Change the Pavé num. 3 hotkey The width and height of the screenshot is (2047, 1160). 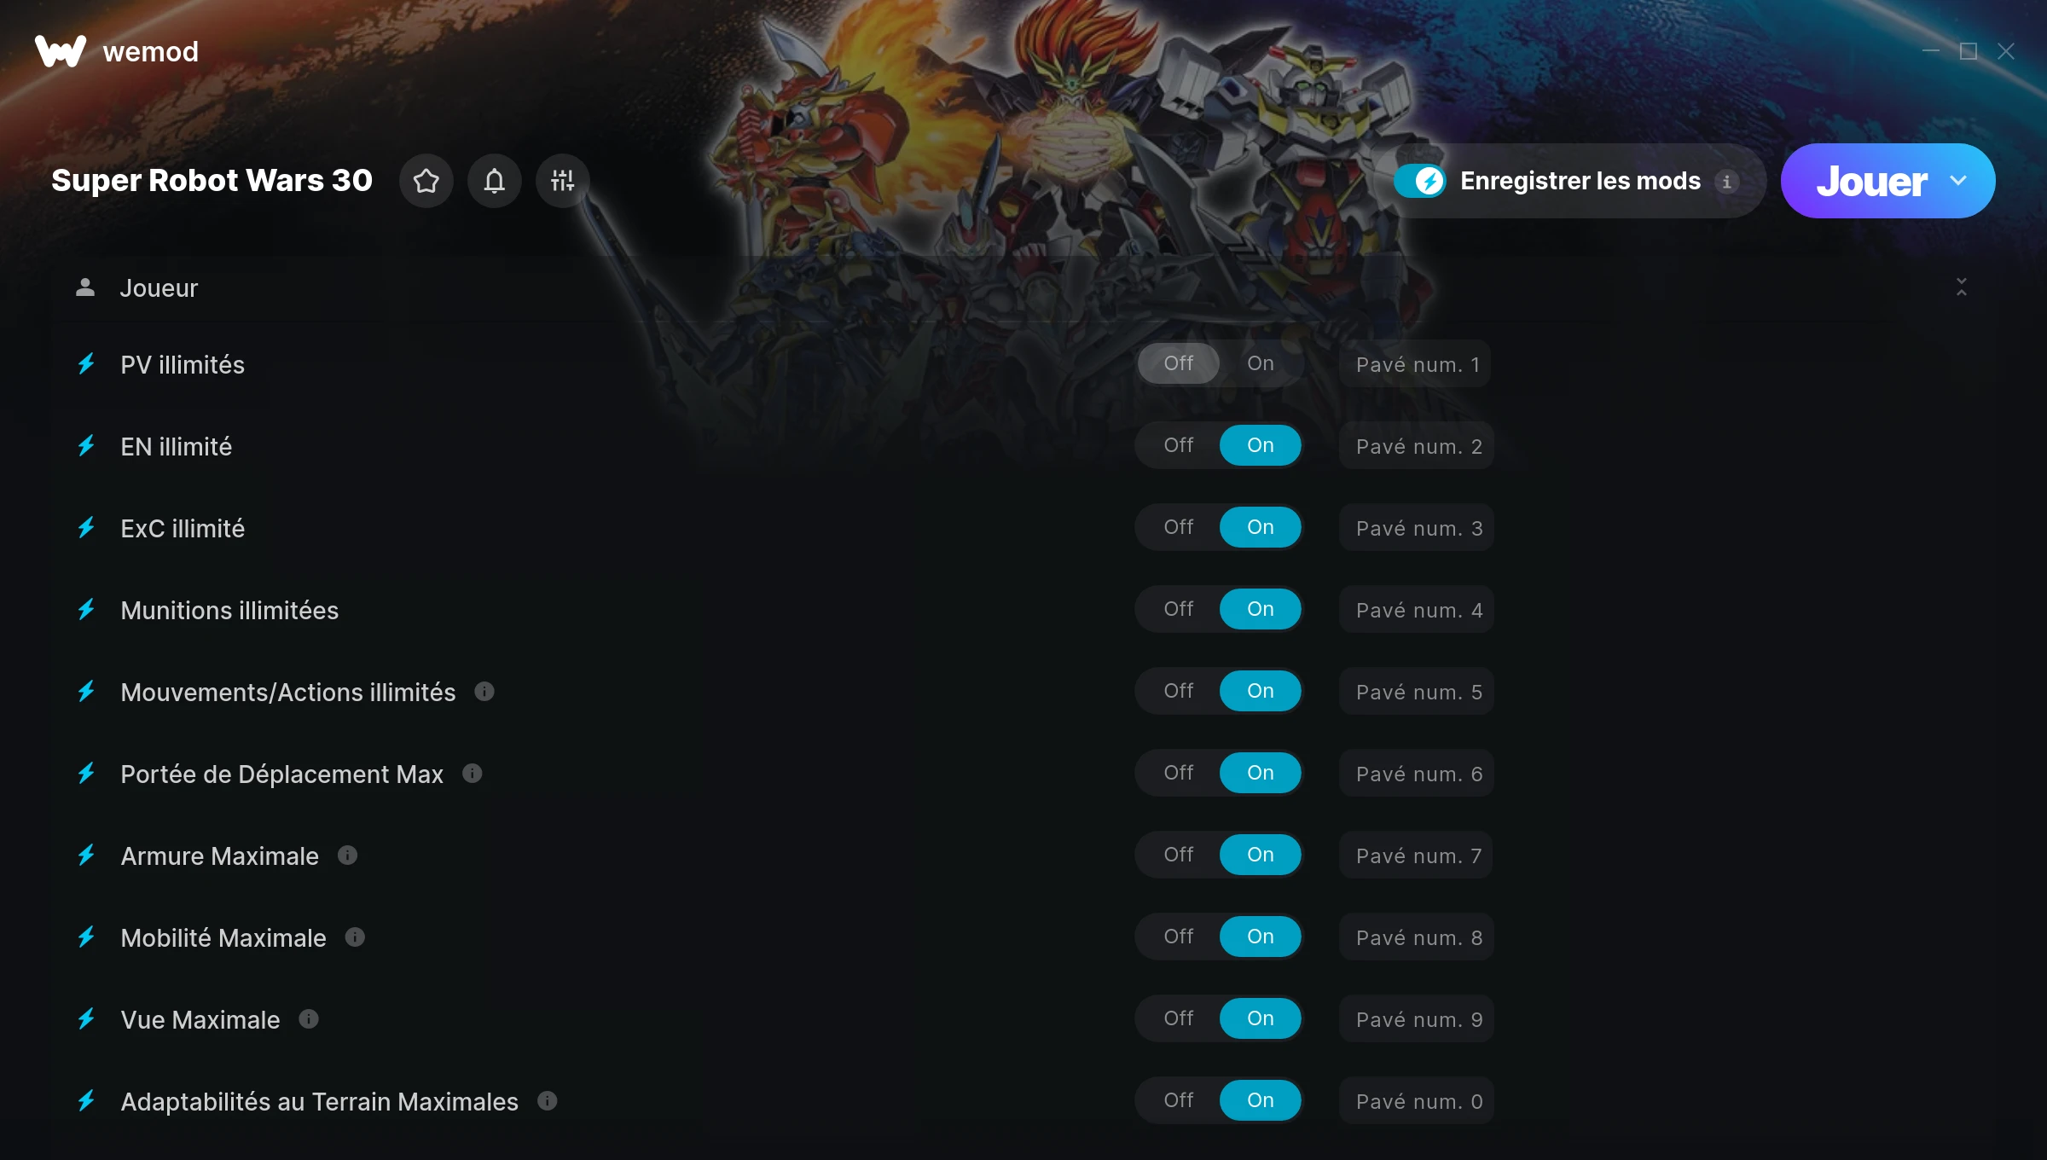point(1417,528)
